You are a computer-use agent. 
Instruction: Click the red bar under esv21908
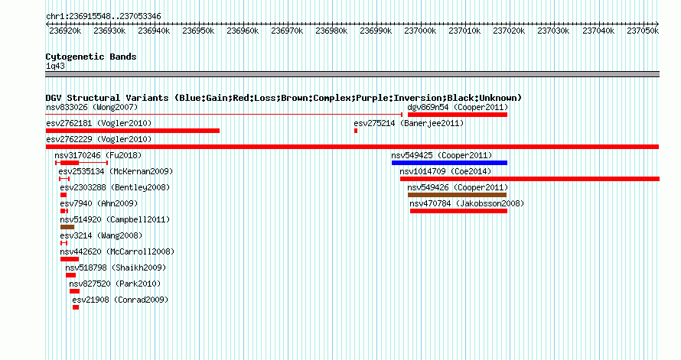tap(76, 307)
